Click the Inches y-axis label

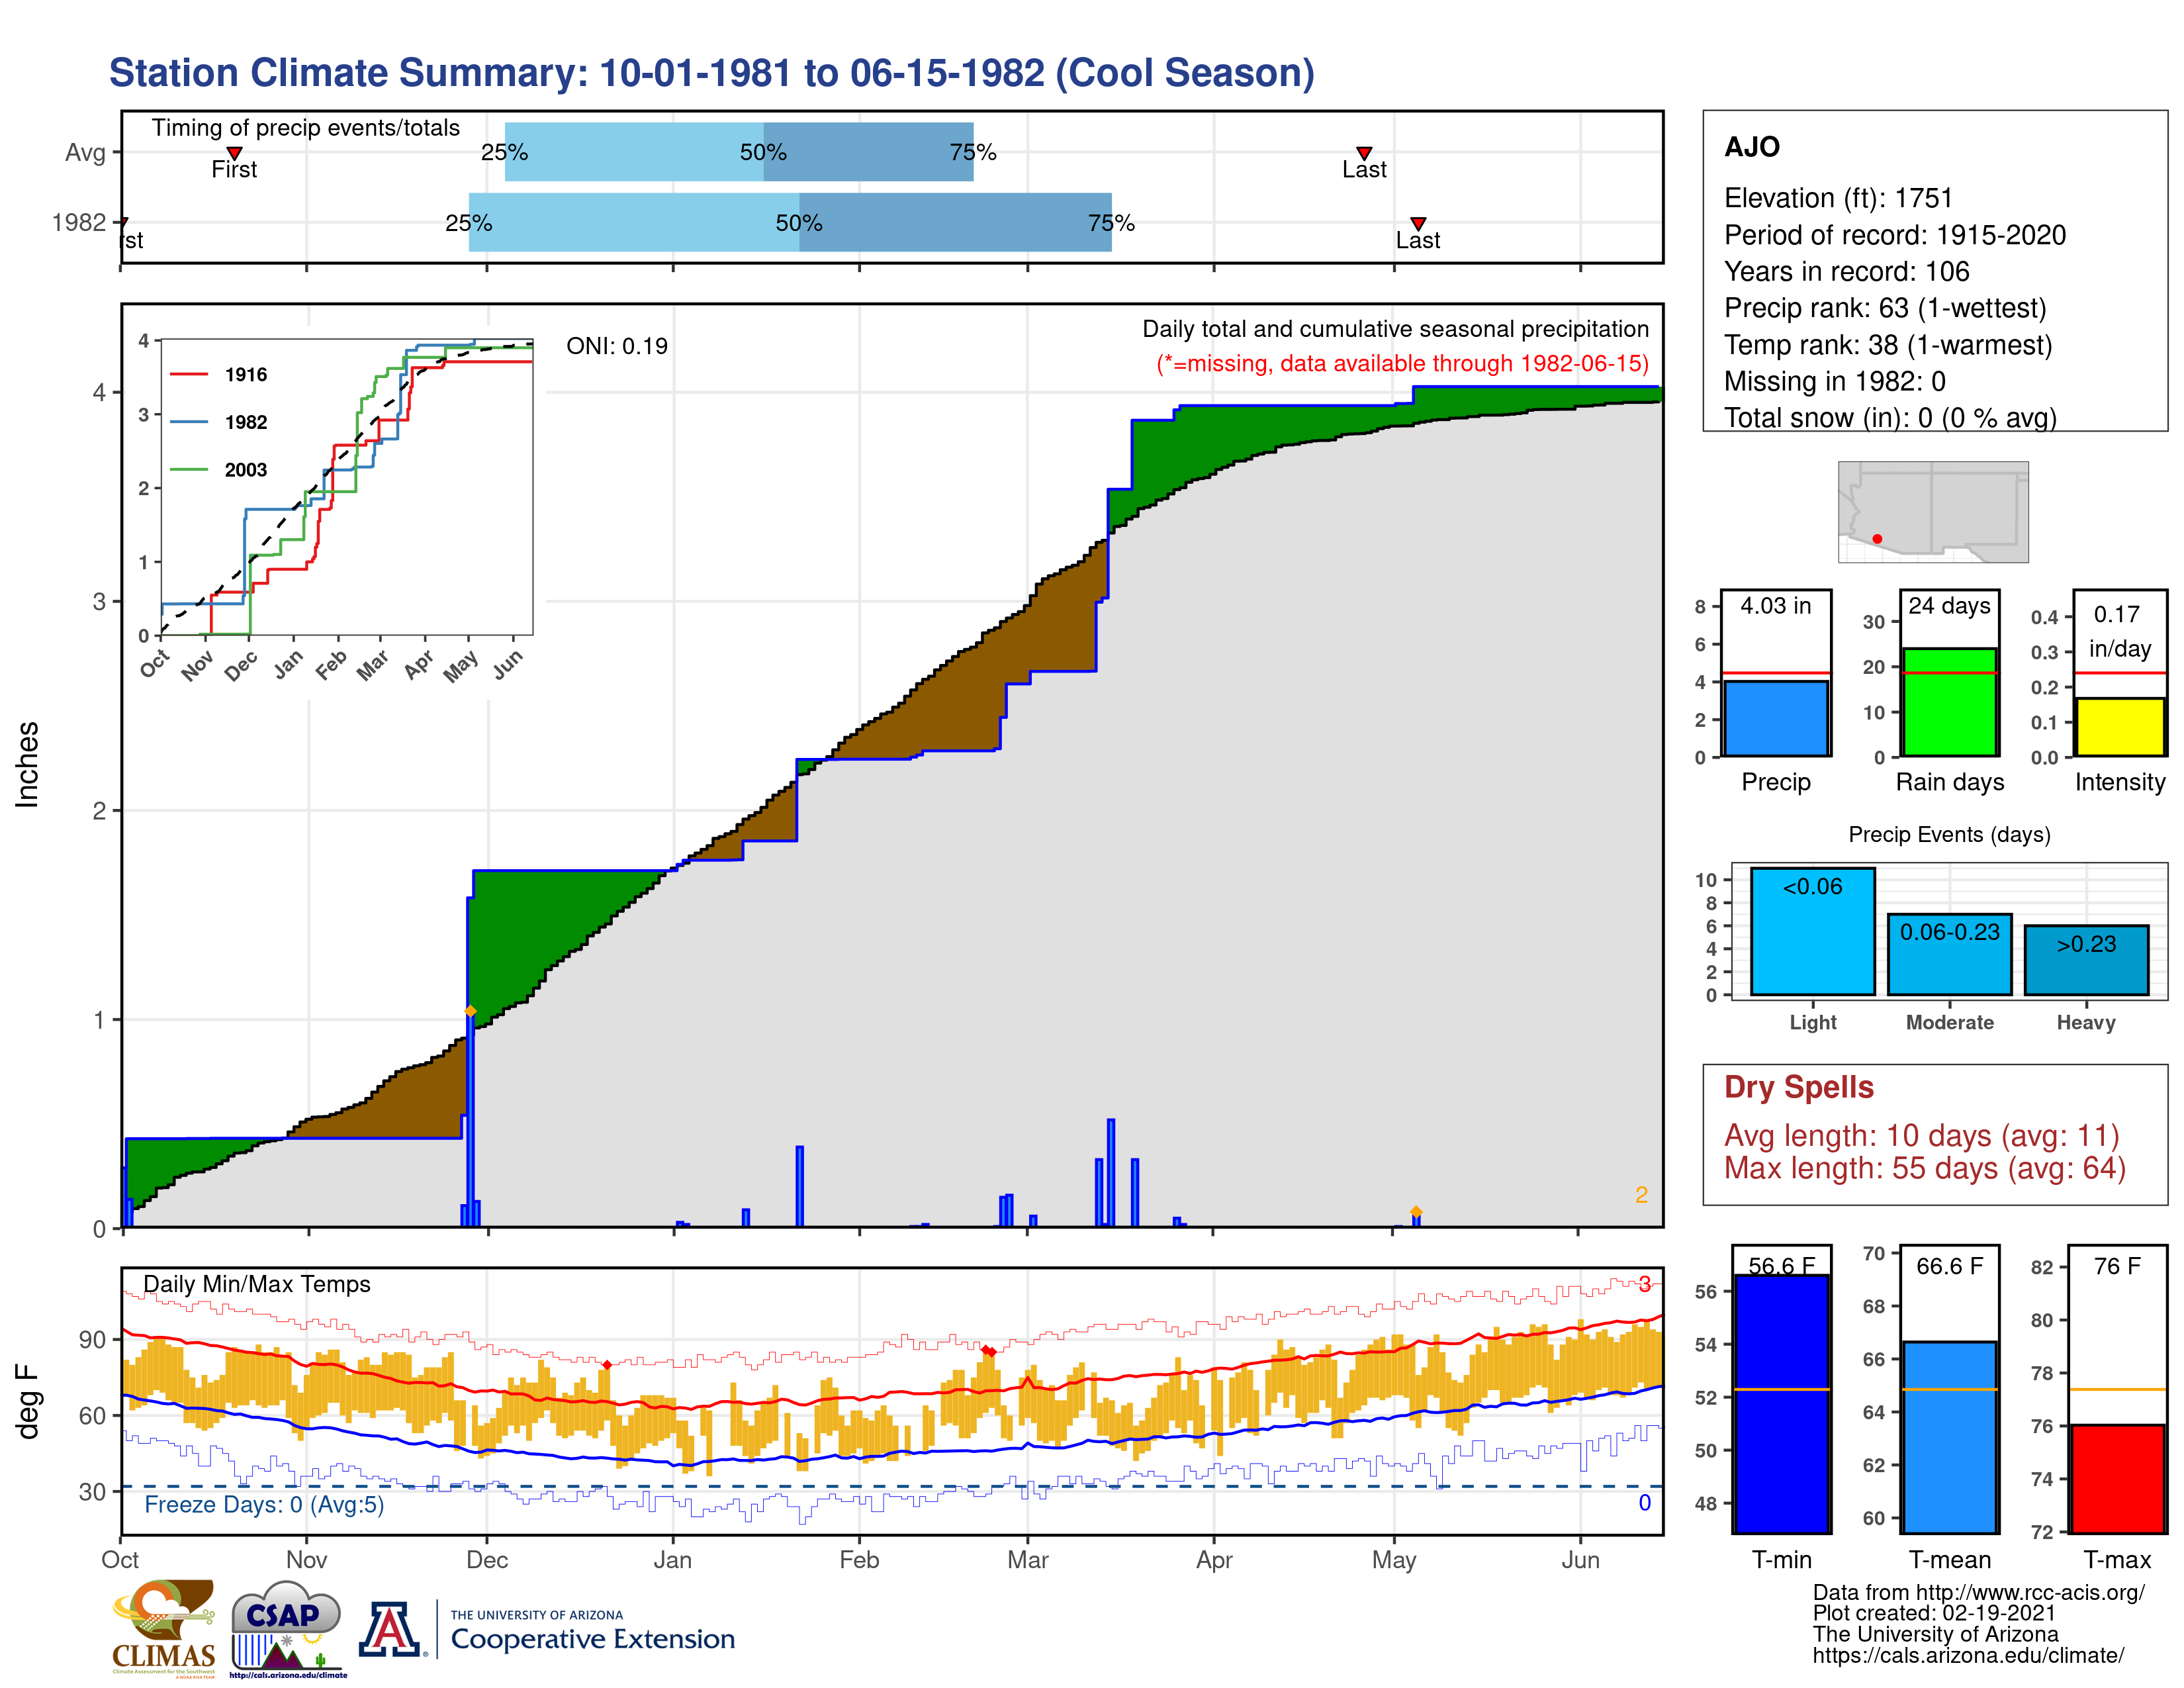pos(27,765)
